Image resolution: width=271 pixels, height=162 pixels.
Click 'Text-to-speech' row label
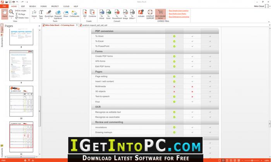click(x=102, y=96)
